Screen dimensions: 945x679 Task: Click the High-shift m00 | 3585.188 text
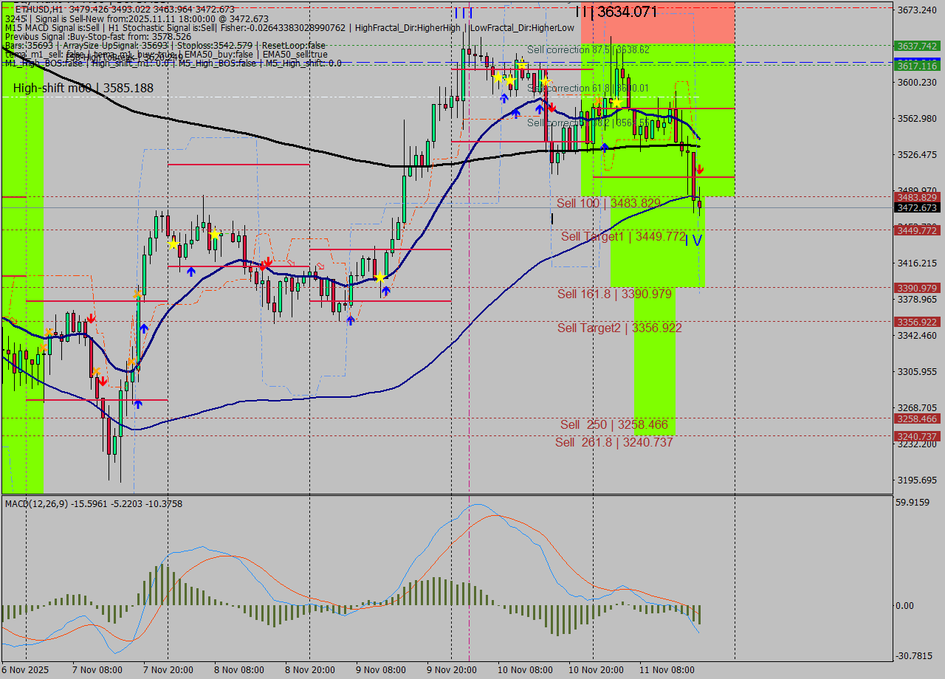coord(83,88)
